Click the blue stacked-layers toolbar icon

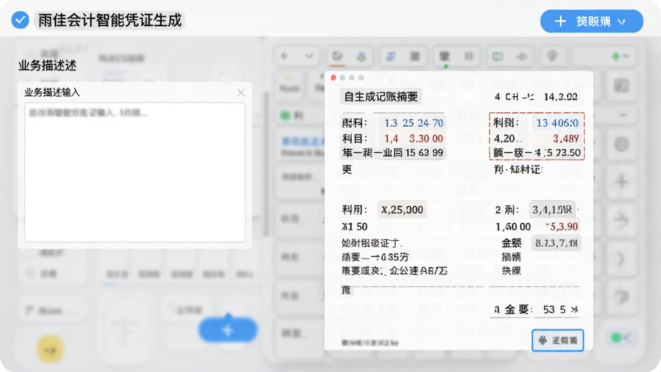tap(361, 57)
